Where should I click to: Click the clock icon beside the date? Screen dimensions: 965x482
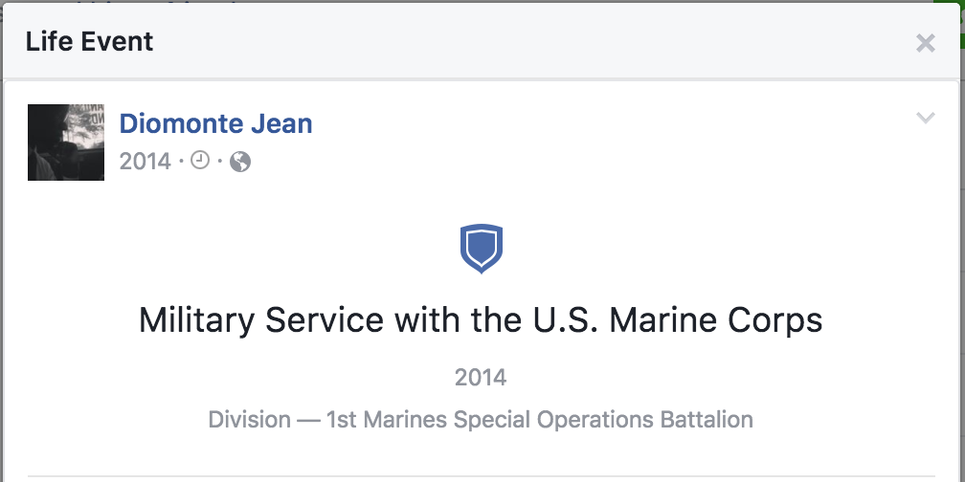click(x=200, y=161)
